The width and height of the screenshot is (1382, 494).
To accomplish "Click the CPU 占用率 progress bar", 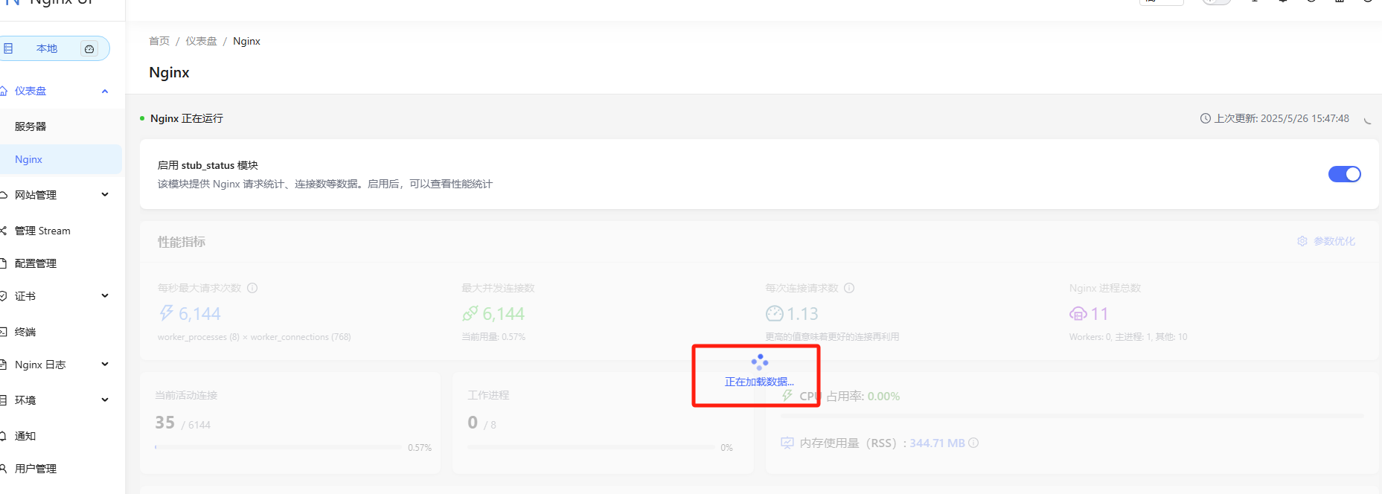I will pyautogui.click(x=1072, y=416).
